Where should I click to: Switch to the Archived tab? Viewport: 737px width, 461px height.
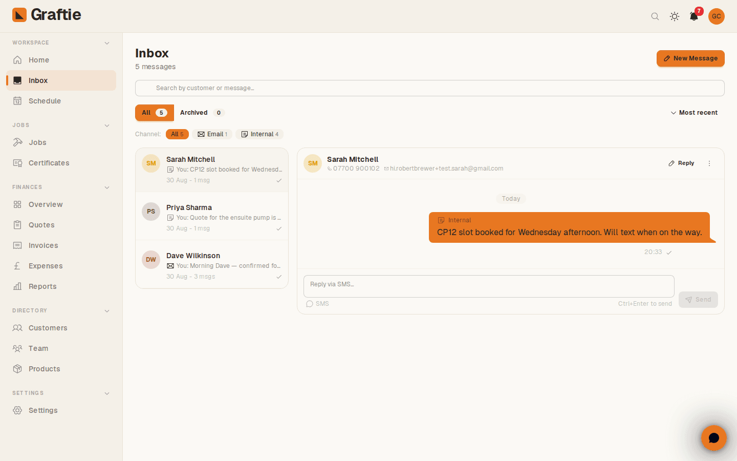click(x=202, y=113)
